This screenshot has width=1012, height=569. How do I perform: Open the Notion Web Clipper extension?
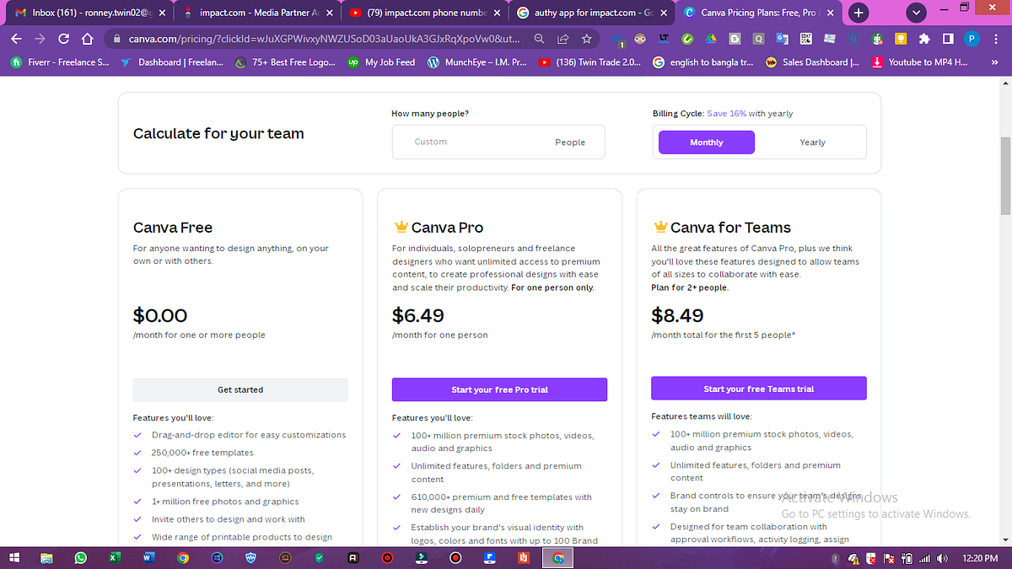(853, 38)
